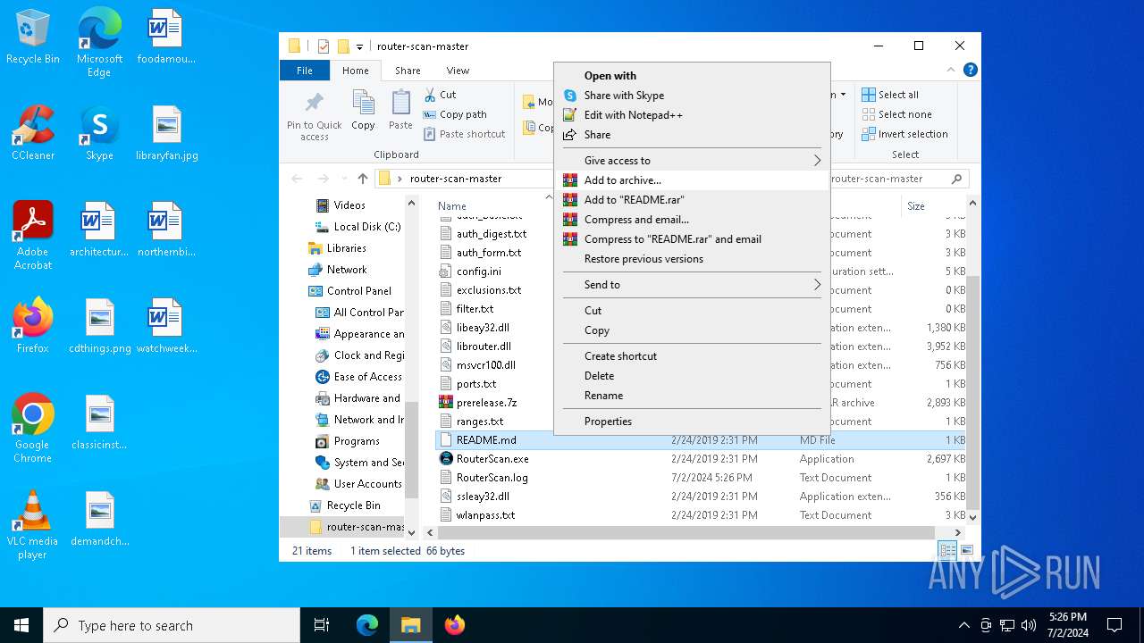1144x643 pixels.
Task: Switch to the View ribbon tab
Action: click(x=458, y=71)
